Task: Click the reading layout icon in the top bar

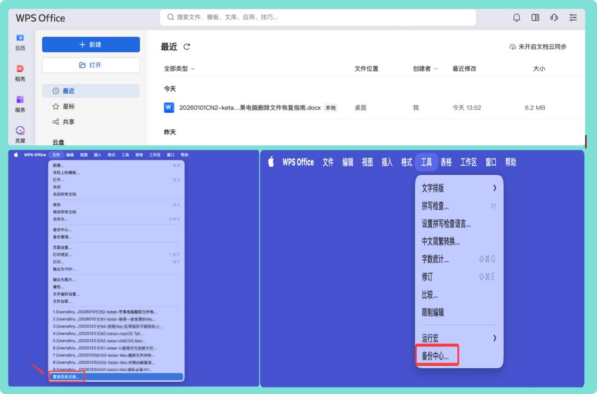Action: point(535,17)
